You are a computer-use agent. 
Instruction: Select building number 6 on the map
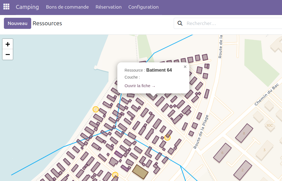pyautogui.click(x=222, y=153)
